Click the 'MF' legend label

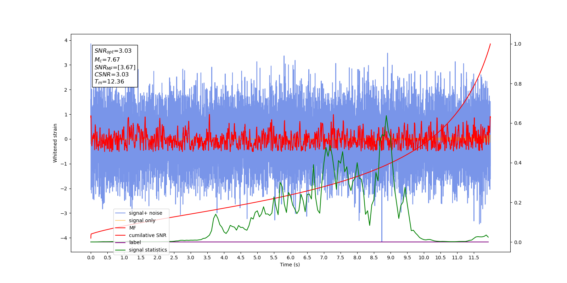pos(133,228)
